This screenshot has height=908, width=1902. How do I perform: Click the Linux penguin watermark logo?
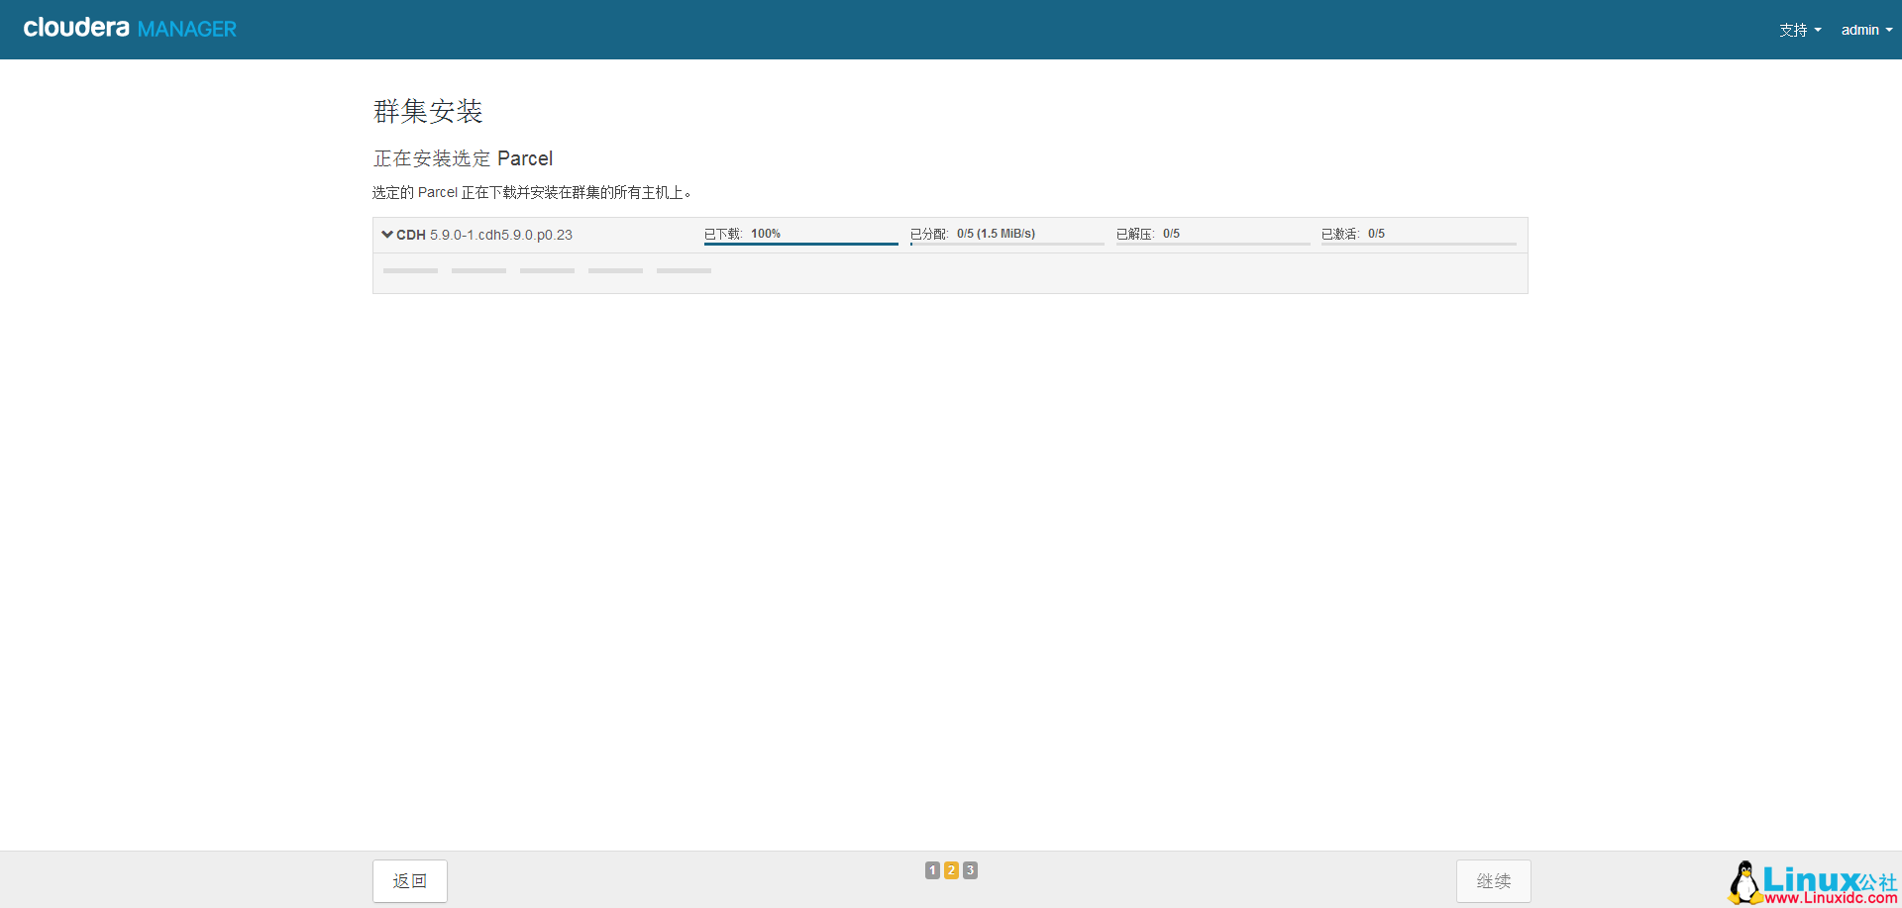(x=1744, y=882)
